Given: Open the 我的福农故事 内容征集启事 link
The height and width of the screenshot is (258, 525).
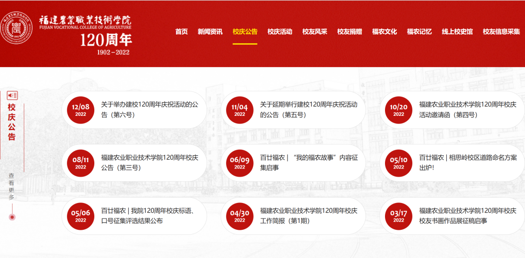Looking at the screenshot, I should point(309,163).
